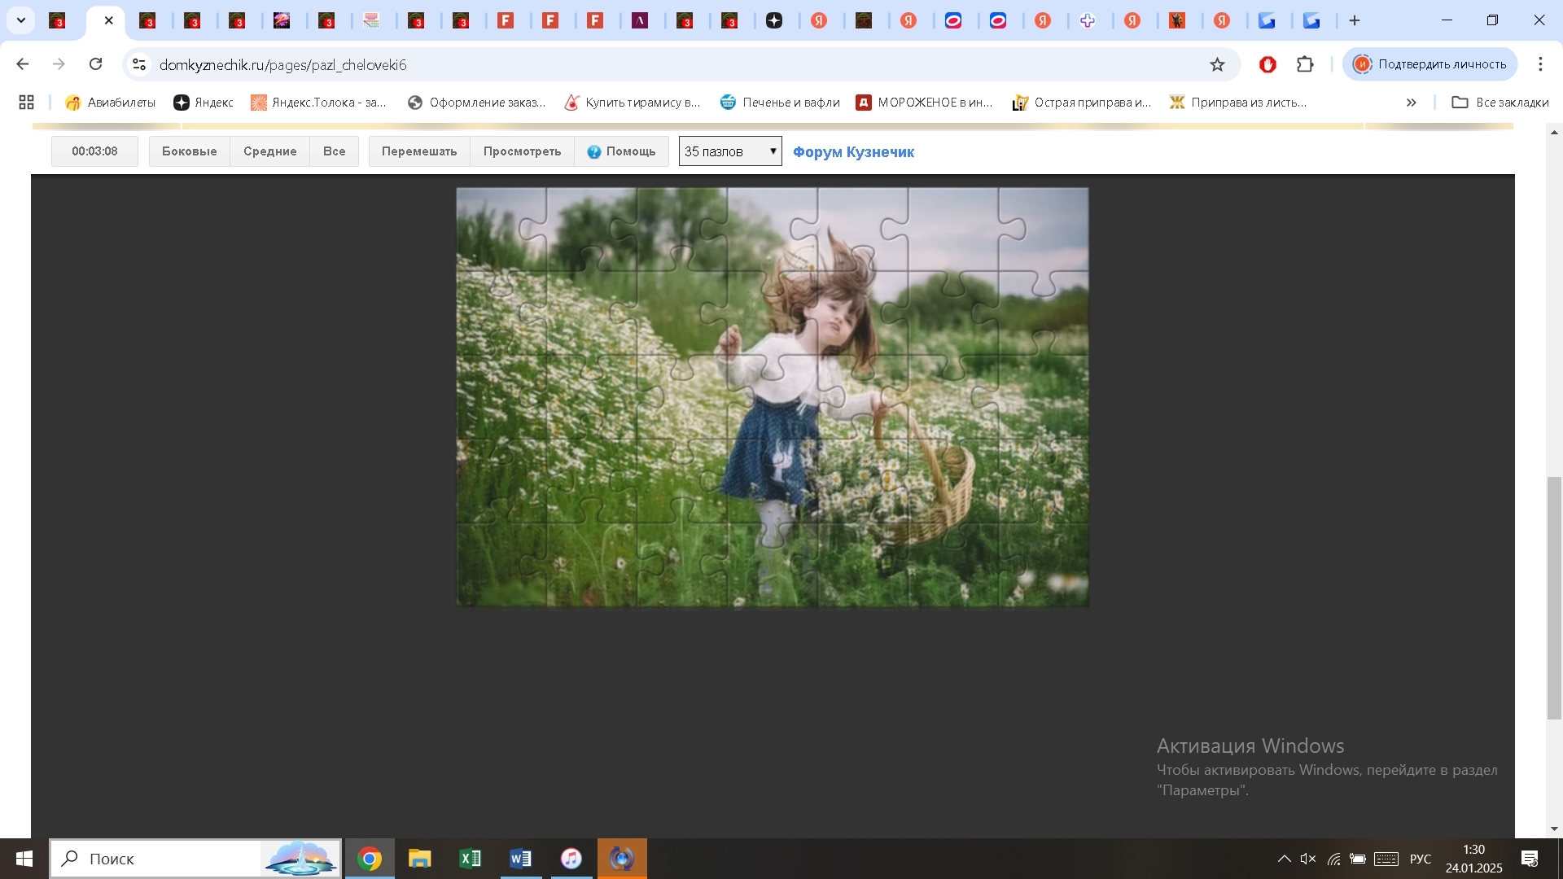Open the Extensions puzzle-piece menu

[1305, 64]
